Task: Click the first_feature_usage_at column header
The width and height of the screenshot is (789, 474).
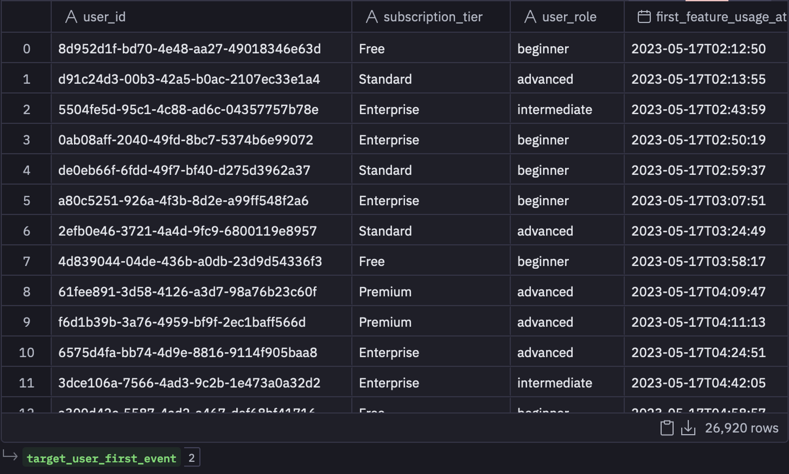Action: [720, 17]
